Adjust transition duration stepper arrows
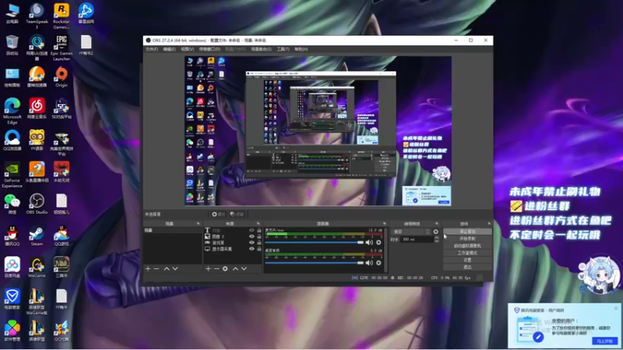This screenshot has width=623, height=350. pos(437,240)
